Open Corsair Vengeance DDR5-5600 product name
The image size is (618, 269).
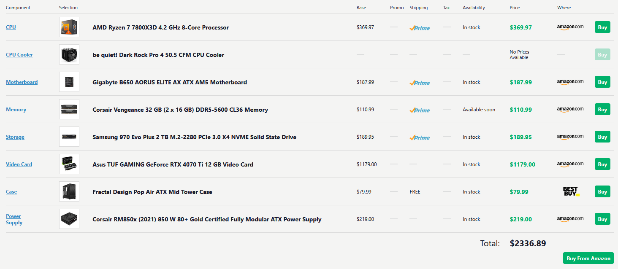click(x=180, y=110)
